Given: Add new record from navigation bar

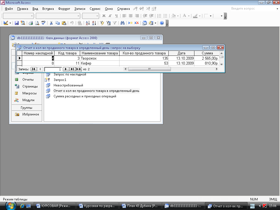Looking at the screenshot, I should (x=78, y=69).
